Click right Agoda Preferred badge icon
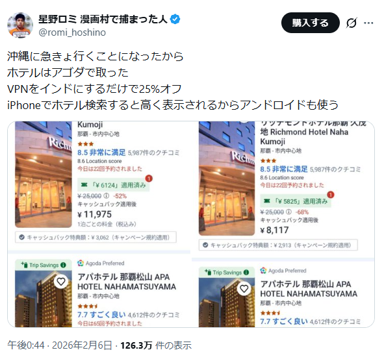 pyautogui.click(x=263, y=271)
